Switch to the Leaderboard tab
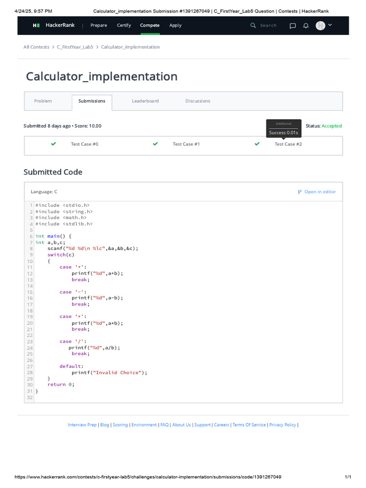Viewport: 366px width, 488px height. pyautogui.click(x=145, y=101)
